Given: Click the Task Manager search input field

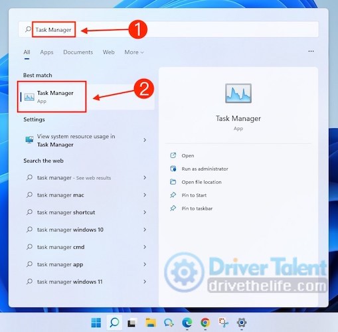Looking at the screenshot, I should click(x=169, y=29).
